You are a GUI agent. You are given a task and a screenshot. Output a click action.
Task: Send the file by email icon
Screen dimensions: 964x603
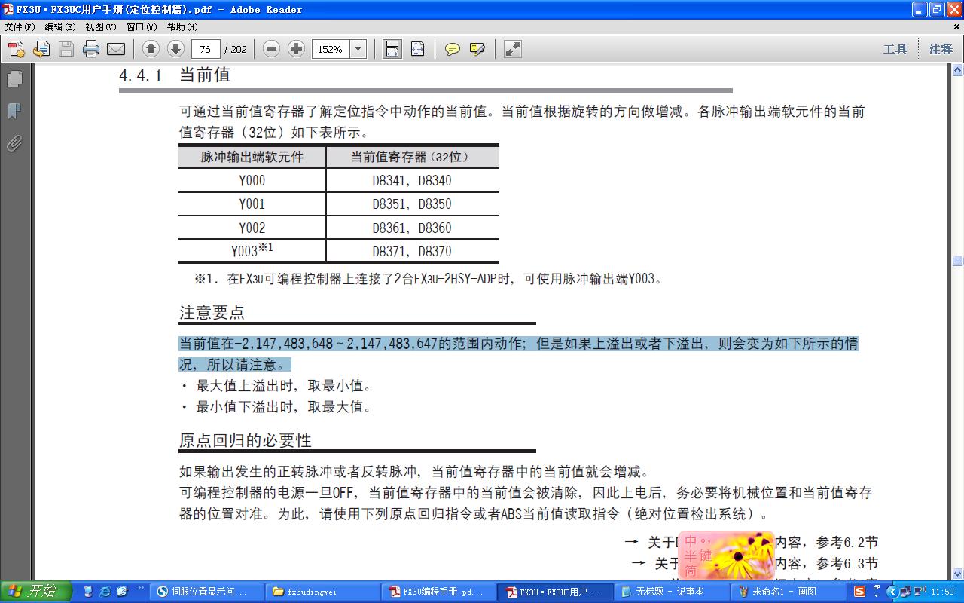pyautogui.click(x=115, y=49)
